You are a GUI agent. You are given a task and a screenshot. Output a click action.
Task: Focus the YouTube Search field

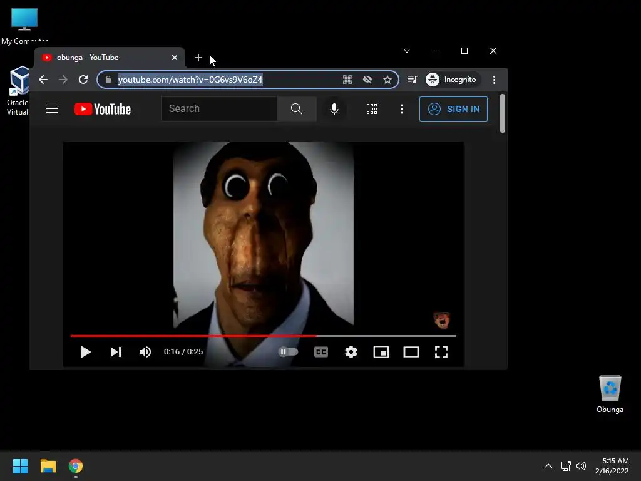coord(219,109)
